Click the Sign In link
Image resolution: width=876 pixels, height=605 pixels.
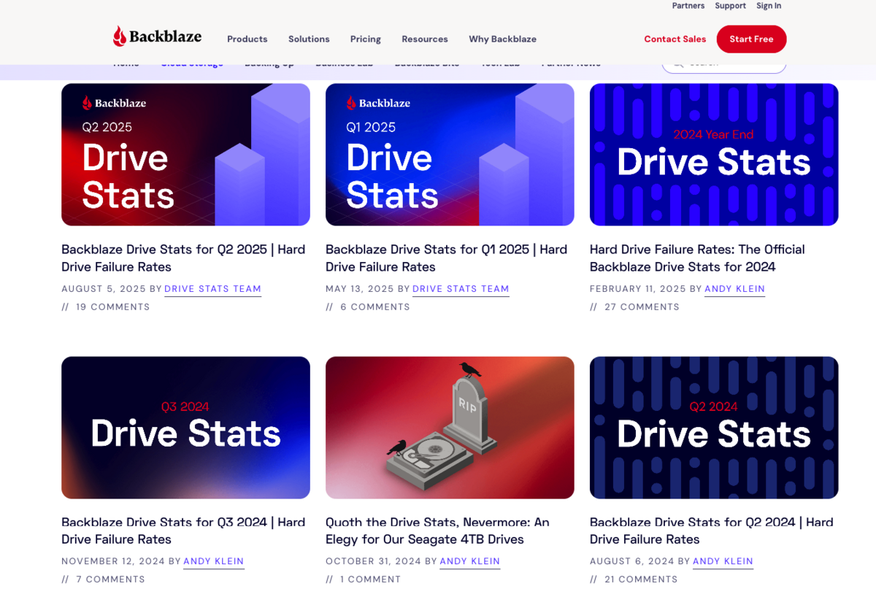pos(768,6)
